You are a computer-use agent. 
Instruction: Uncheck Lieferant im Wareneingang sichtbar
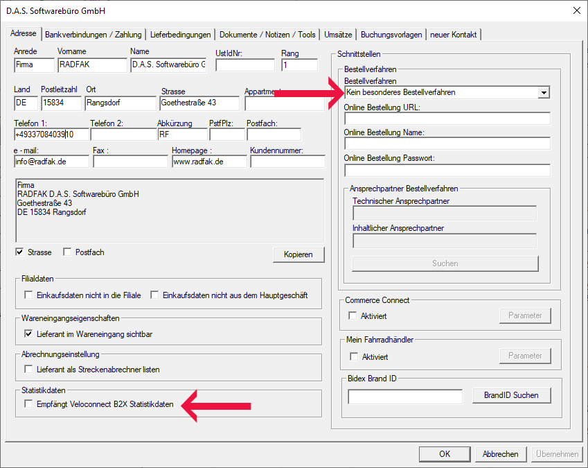click(28, 333)
